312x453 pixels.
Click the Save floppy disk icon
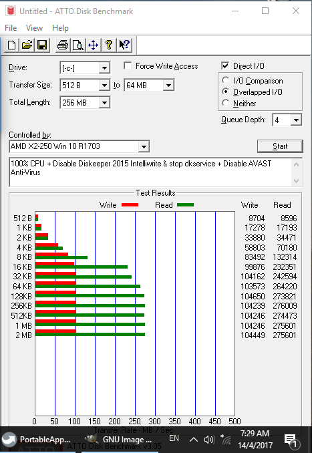(43, 45)
